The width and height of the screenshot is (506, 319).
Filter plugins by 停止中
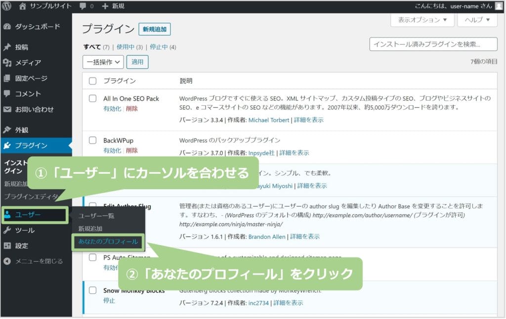[159, 47]
